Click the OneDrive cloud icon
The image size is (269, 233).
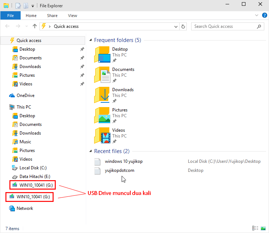click(12, 96)
